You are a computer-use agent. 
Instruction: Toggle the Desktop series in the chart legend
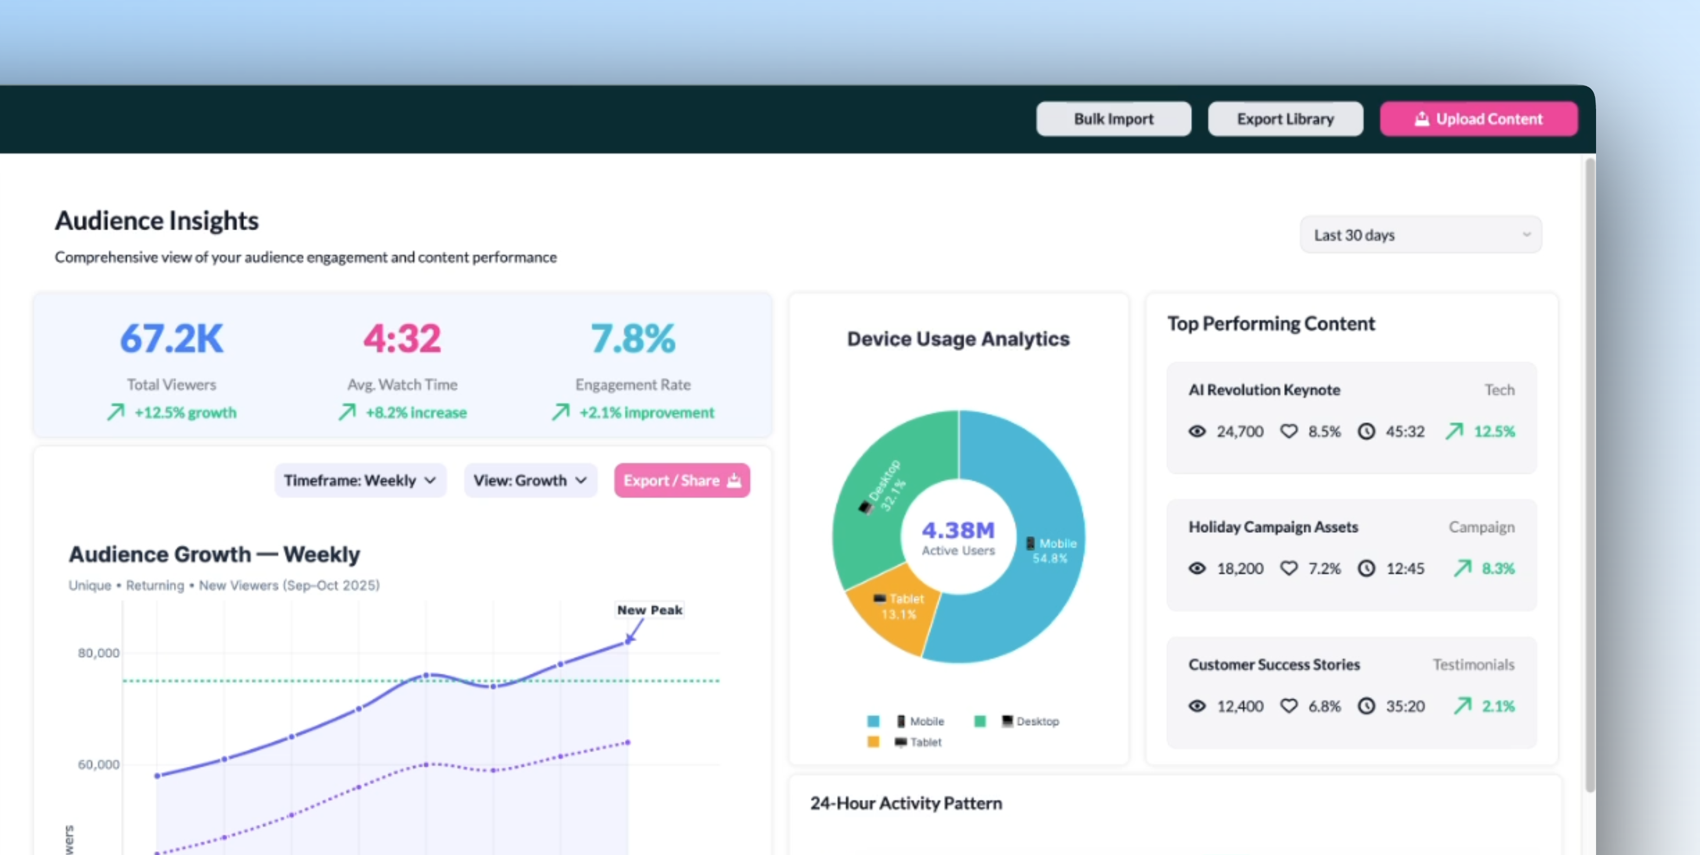coord(1031,721)
